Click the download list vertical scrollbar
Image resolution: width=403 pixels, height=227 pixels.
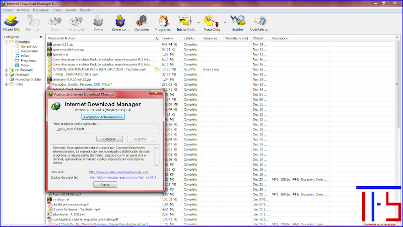(x=397, y=84)
